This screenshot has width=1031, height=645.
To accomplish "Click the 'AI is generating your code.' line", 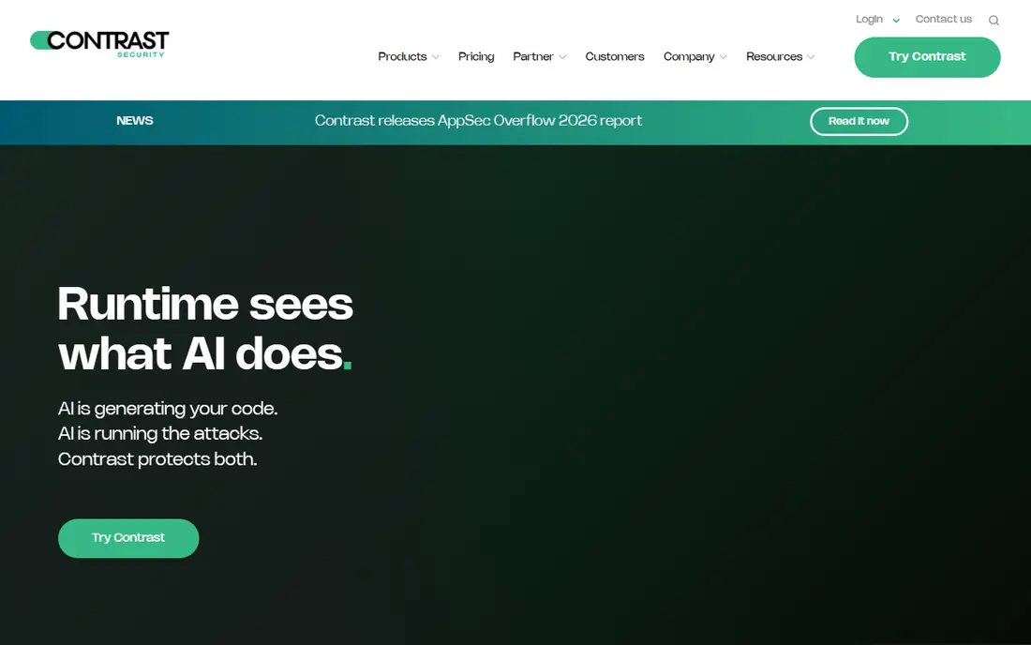I will (168, 409).
